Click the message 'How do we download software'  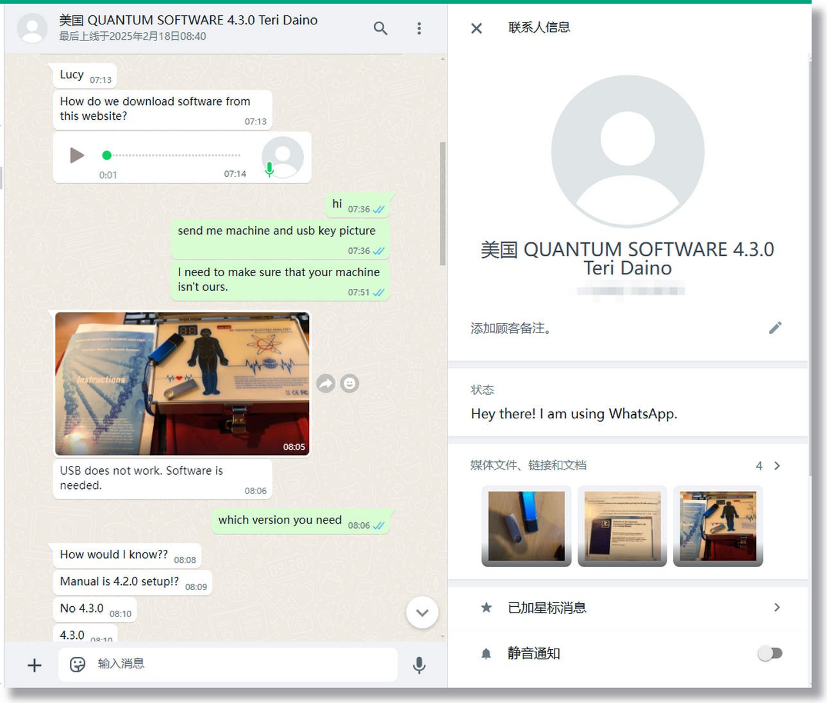point(163,110)
